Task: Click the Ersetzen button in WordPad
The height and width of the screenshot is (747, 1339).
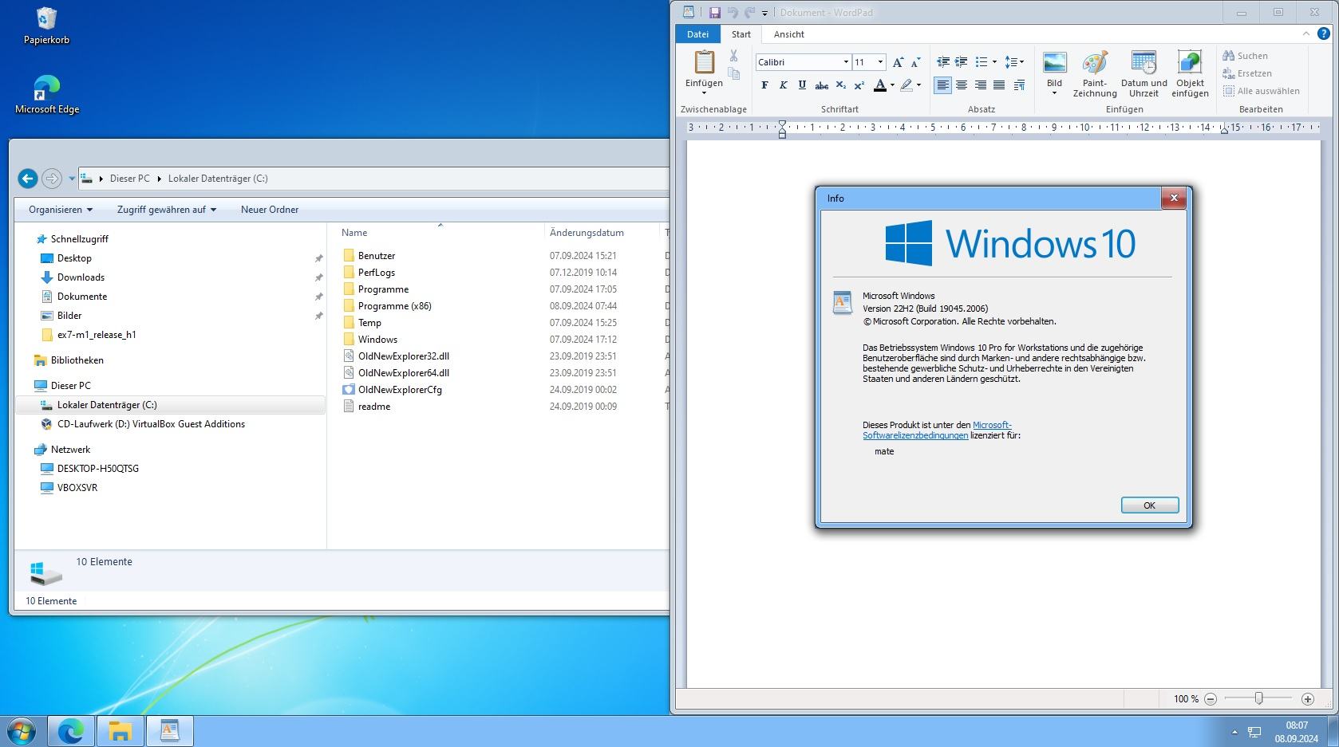Action: [x=1246, y=73]
